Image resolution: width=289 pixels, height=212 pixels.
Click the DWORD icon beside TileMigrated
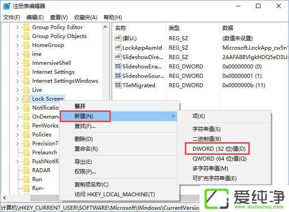118,85
